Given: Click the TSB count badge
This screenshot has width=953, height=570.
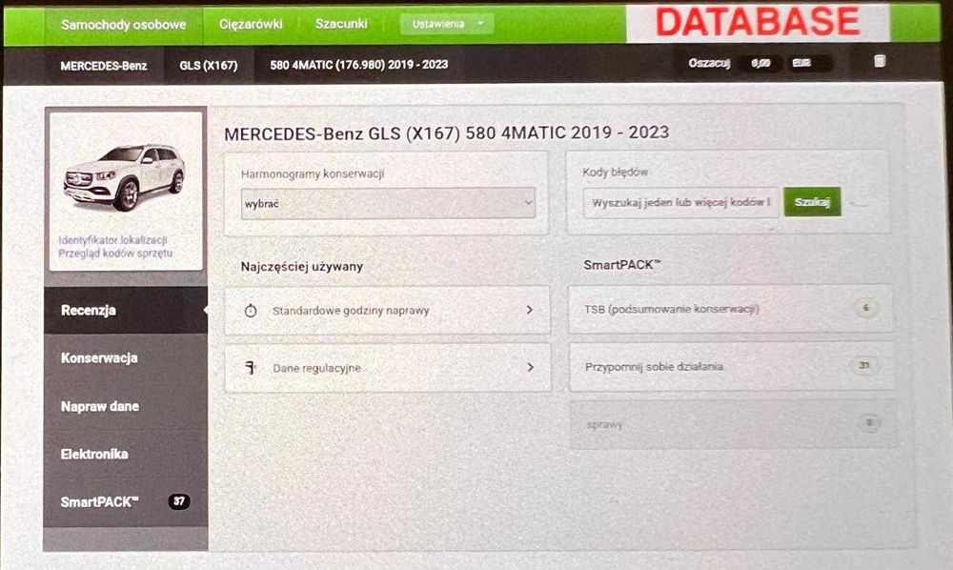Looking at the screenshot, I should click(x=866, y=308).
